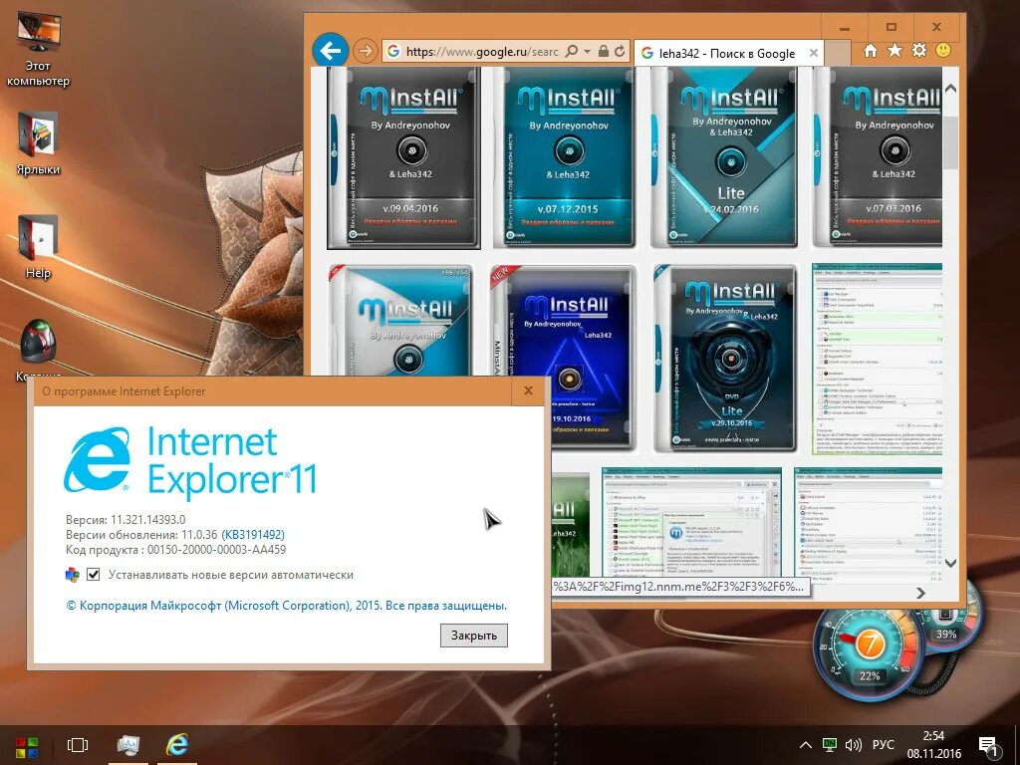1020x765 pixels.
Task: Open the MInstAll v.07.03.2016 thumbnail
Action: pos(879,157)
